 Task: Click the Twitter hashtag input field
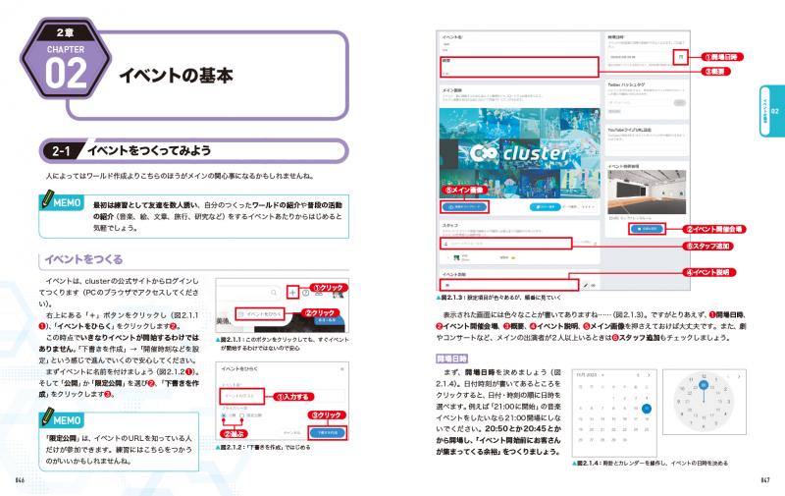click(639, 102)
